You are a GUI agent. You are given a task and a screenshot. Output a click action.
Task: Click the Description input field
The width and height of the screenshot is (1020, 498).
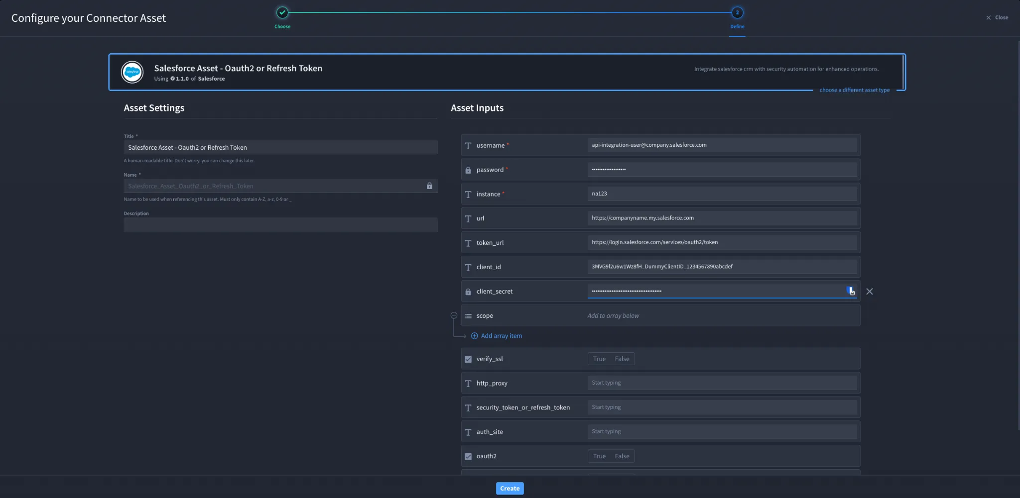[x=280, y=224]
